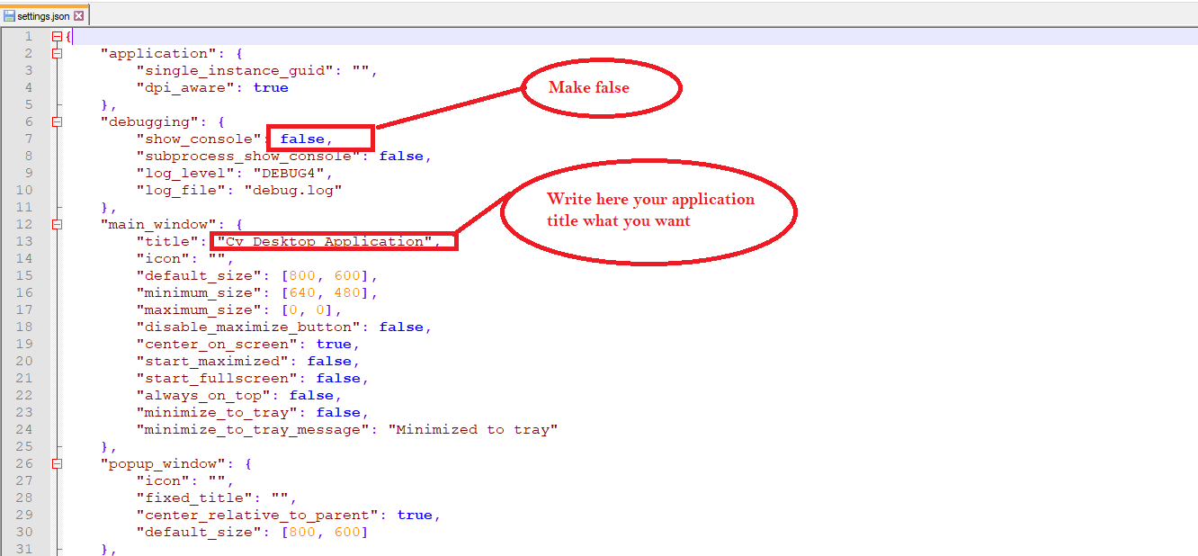
Task: Fold the "popup_window" section
Action: pos(58,464)
